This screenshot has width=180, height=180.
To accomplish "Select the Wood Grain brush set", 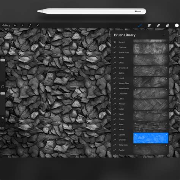I will coord(124,88).
